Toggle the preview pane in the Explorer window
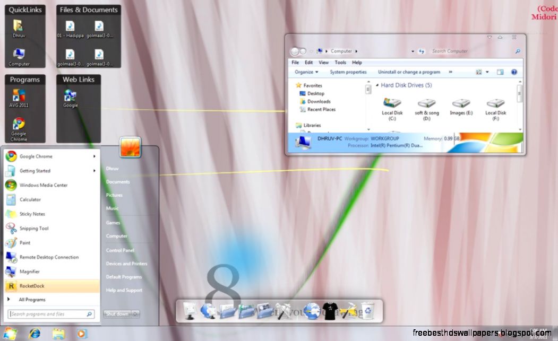This screenshot has height=341, width=558. click(x=499, y=71)
